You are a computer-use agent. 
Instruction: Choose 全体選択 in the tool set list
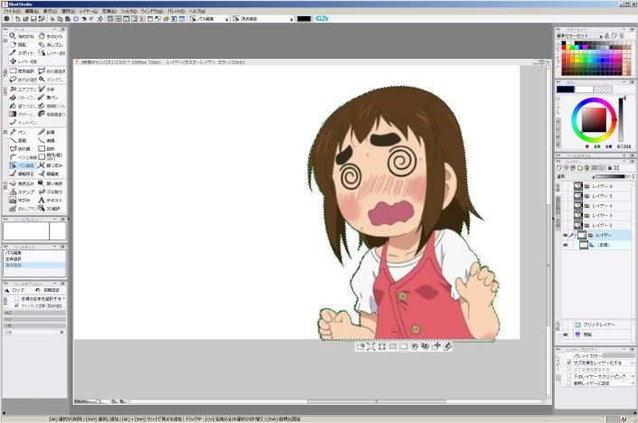click(x=34, y=258)
